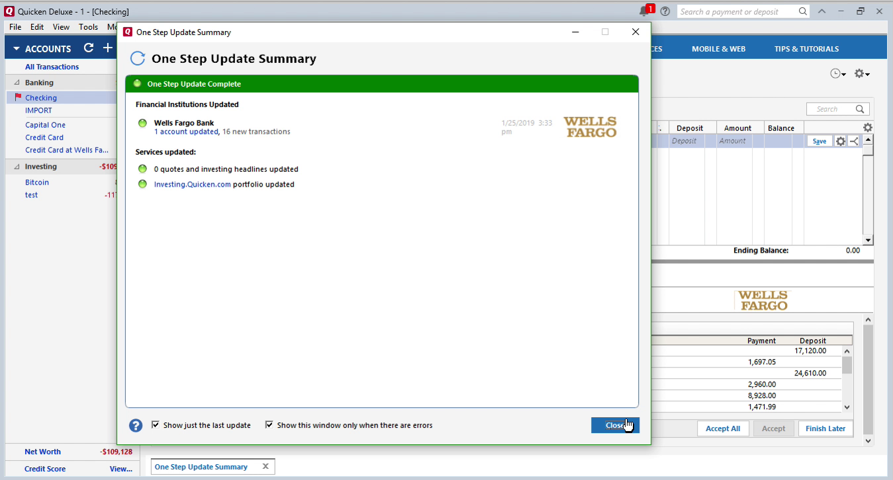
Task: Click the Close button in update dialog
Action: click(x=615, y=425)
